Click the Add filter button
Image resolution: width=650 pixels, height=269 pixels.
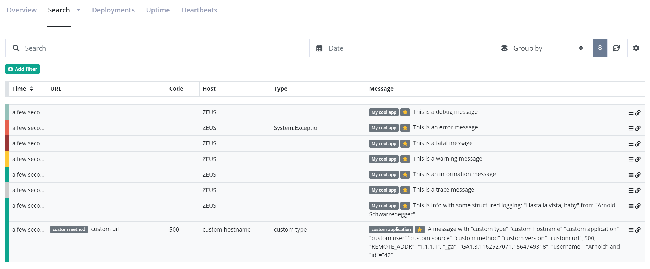23,69
